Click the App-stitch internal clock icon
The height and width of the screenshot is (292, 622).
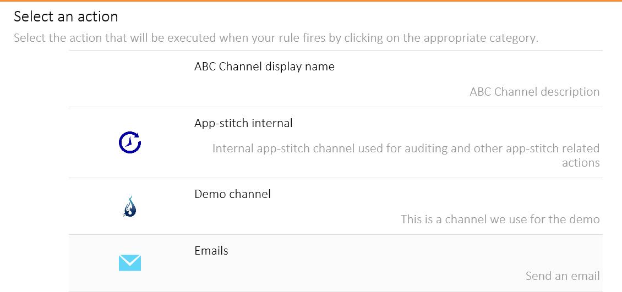[x=130, y=143]
